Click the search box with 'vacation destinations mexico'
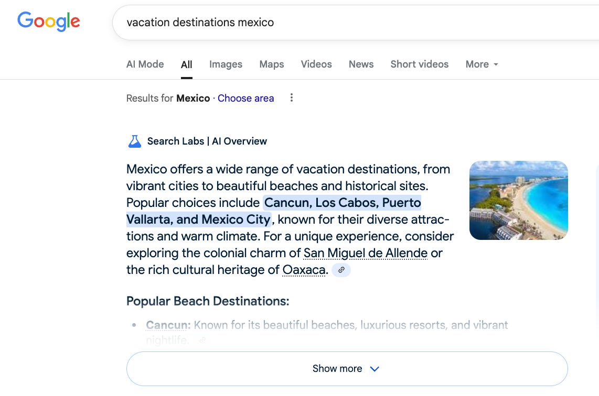The width and height of the screenshot is (599, 396). (x=355, y=23)
